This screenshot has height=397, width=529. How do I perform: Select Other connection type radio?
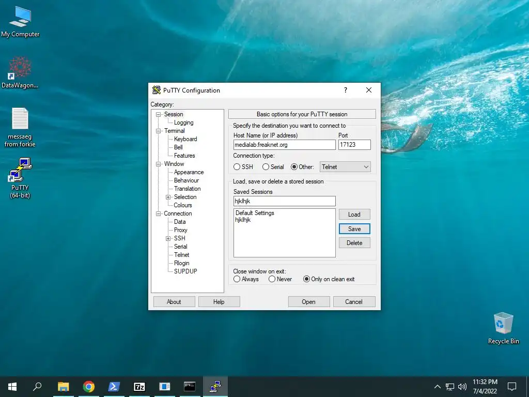pyautogui.click(x=302, y=167)
